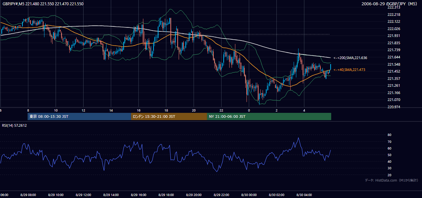This screenshot has height=198, width=422.
Task: Click hour tick 12 under the price chart
Action: [x=83, y=111]
